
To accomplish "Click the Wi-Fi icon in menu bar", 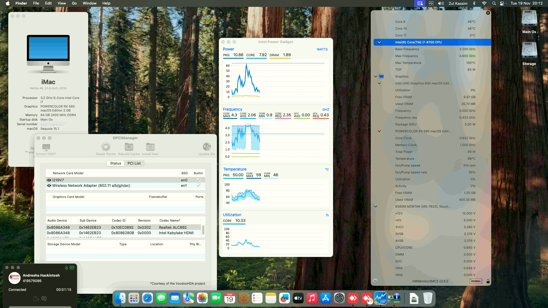I will click(x=484, y=3).
